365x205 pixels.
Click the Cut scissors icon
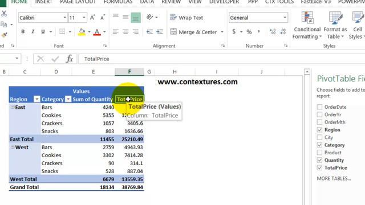4,14
